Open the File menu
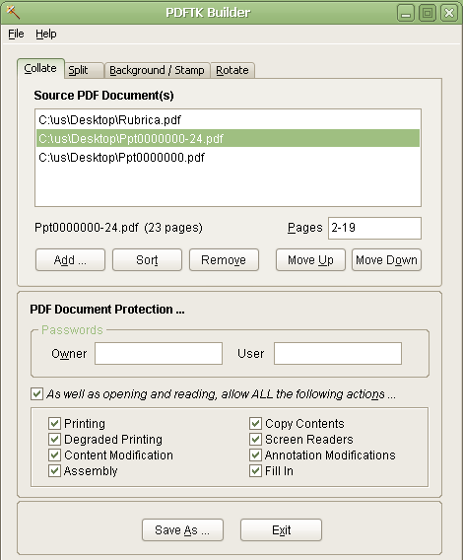The image size is (463, 560). tap(16, 34)
